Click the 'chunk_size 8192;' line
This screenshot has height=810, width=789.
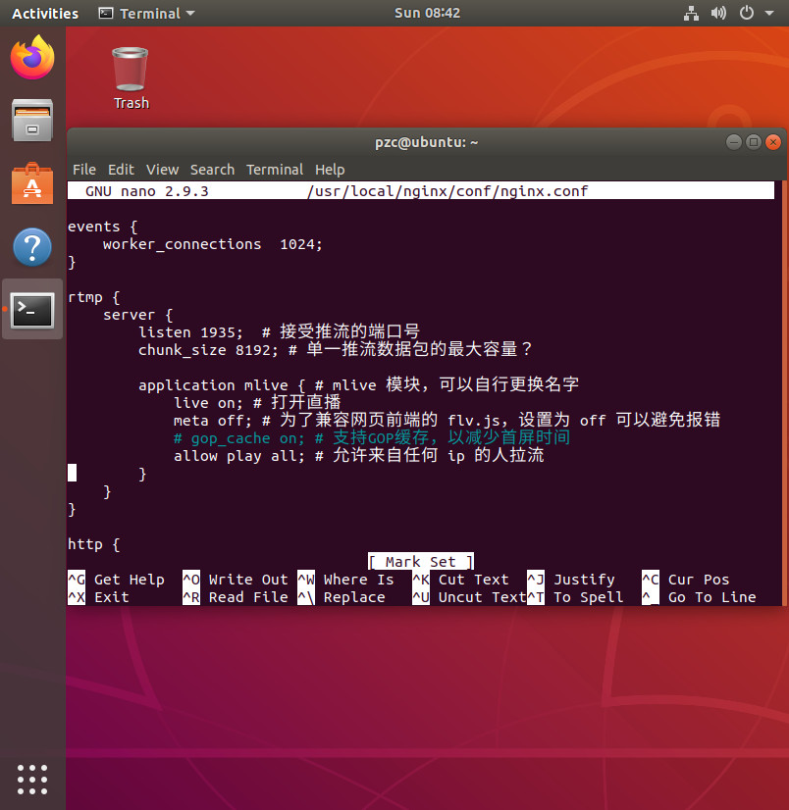point(335,350)
